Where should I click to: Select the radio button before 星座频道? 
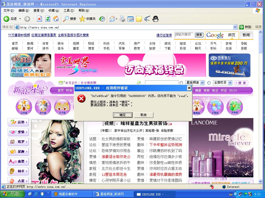click(x=181, y=83)
